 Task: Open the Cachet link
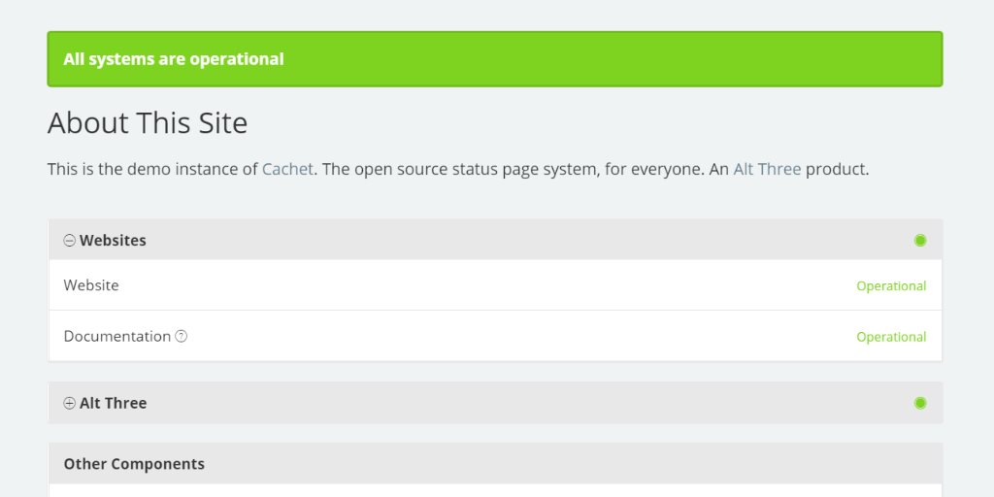tap(287, 169)
